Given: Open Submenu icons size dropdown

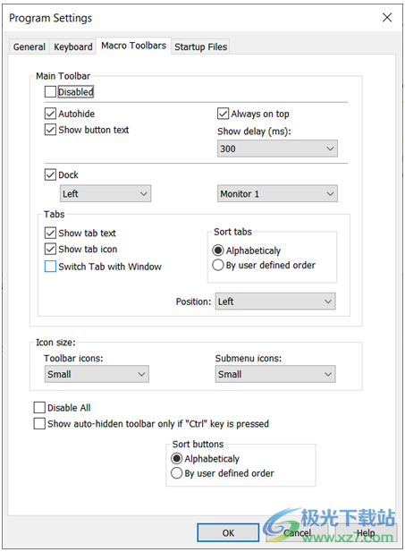Looking at the screenshot, I should pyautogui.click(x=275, y=374).
